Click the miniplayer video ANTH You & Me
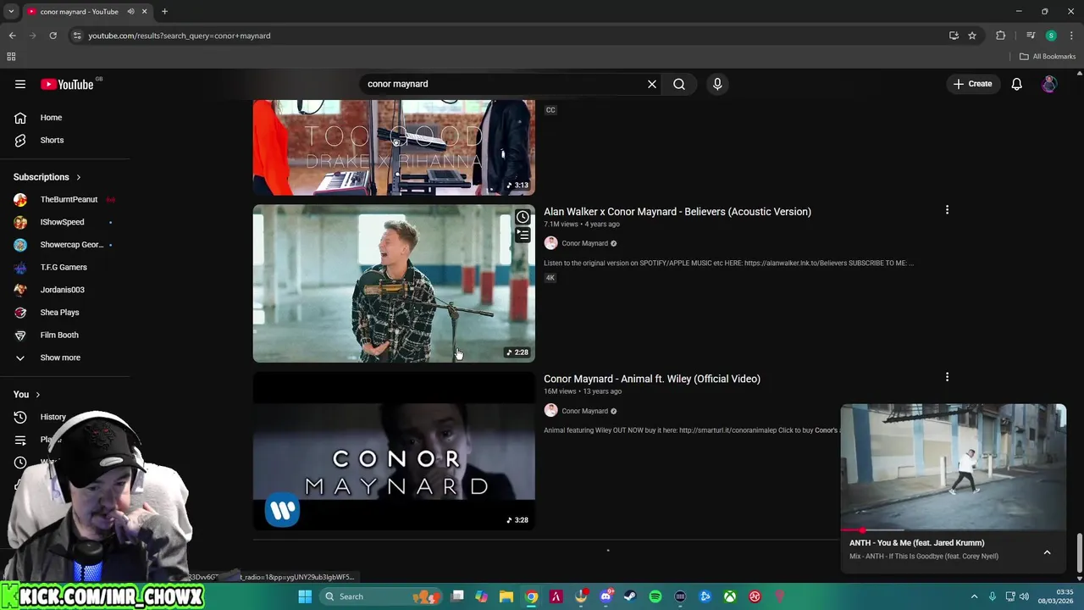Viewport: 1084px width, 610px height. 954,467
